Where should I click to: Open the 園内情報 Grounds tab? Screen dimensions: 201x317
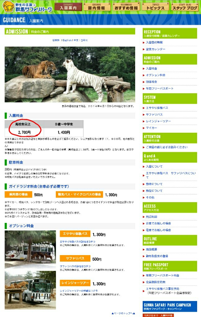[97, 7]
